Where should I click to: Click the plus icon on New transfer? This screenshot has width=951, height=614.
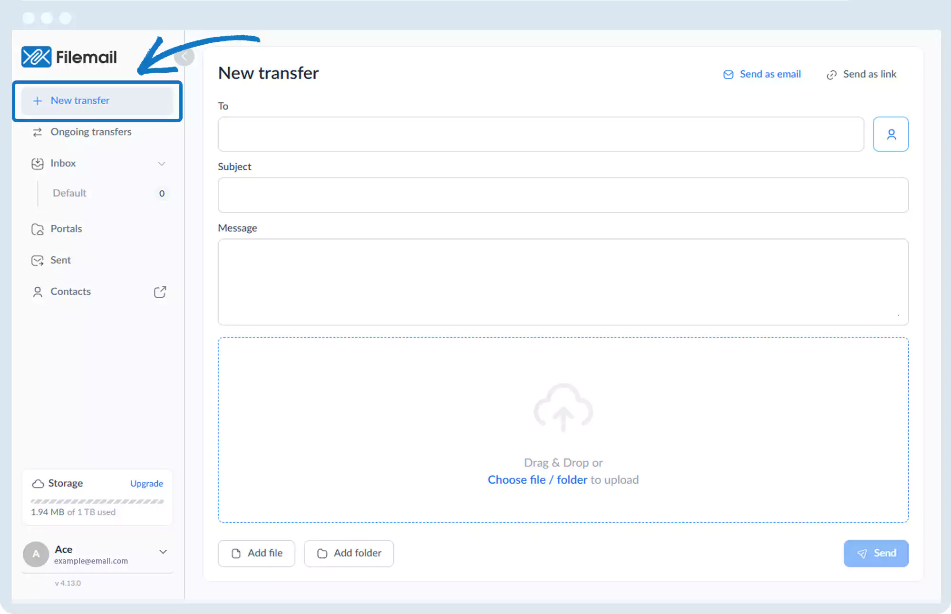[x=37, y=101]
